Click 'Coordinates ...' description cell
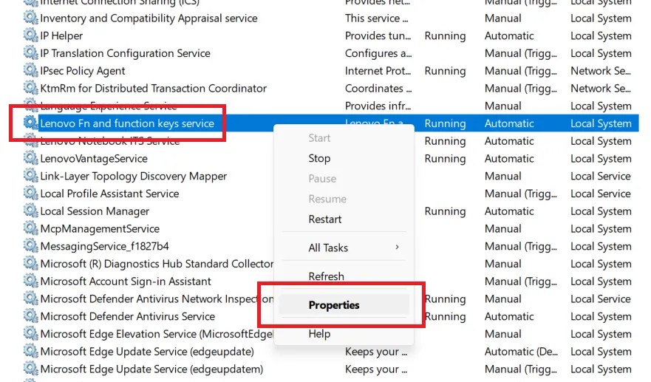Screen dimensions: 651x382 378,89
